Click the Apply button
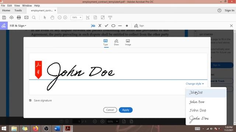This screenshot has height=132, width=236. [126, 110]
